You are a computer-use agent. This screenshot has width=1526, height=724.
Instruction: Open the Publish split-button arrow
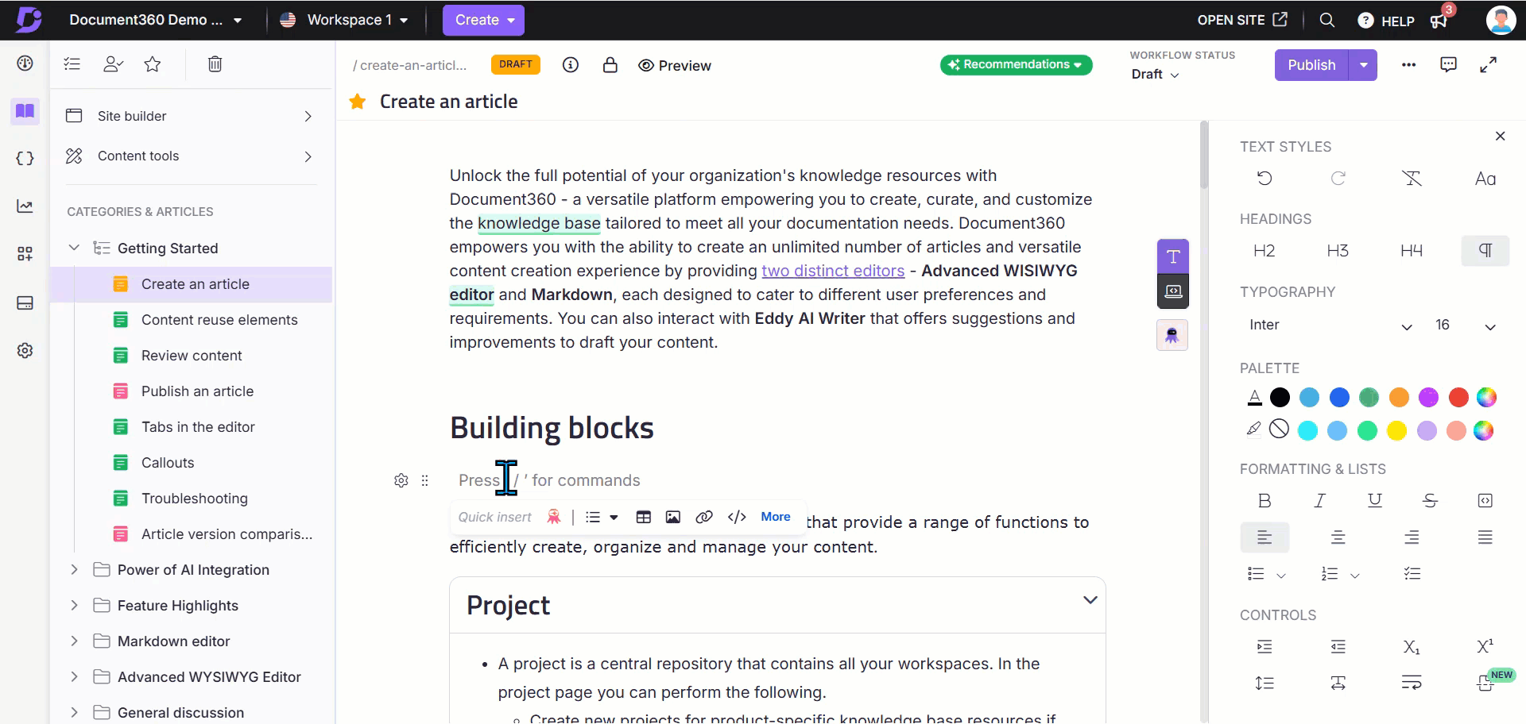(1364, 65)
